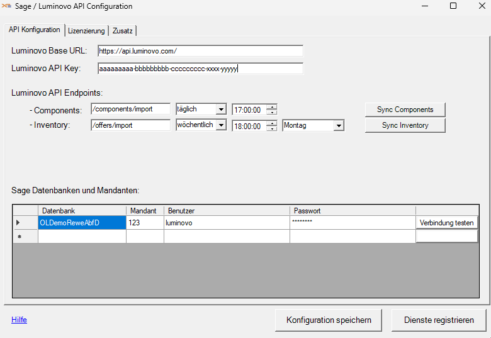Screen dimensions: 491x338
Task: Select the OLDemoReweAbfD database cell
Action: coord(82,223)
